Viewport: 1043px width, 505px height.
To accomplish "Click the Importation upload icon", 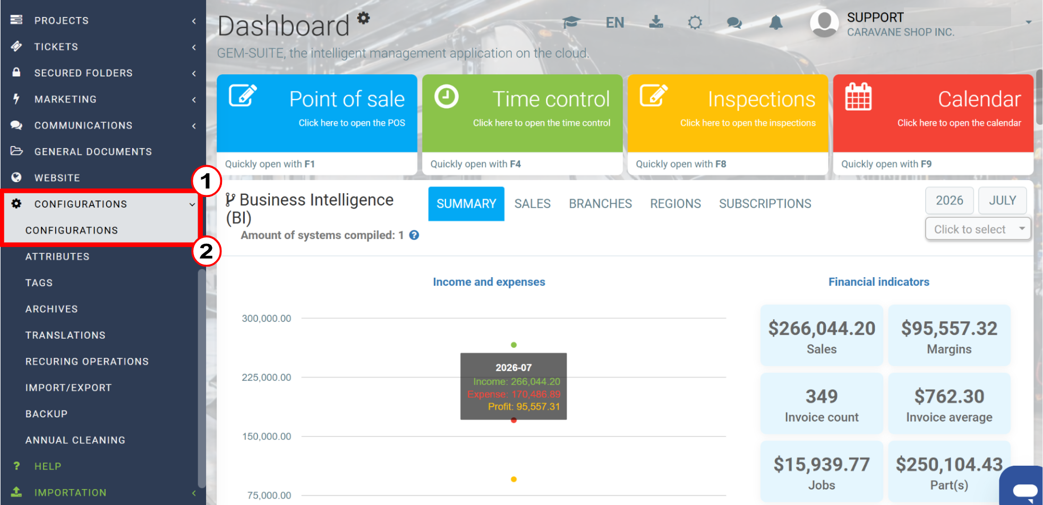I will [16, 492].
